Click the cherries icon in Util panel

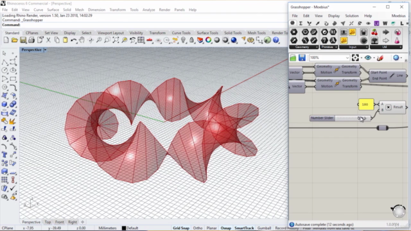click(374, 32)
